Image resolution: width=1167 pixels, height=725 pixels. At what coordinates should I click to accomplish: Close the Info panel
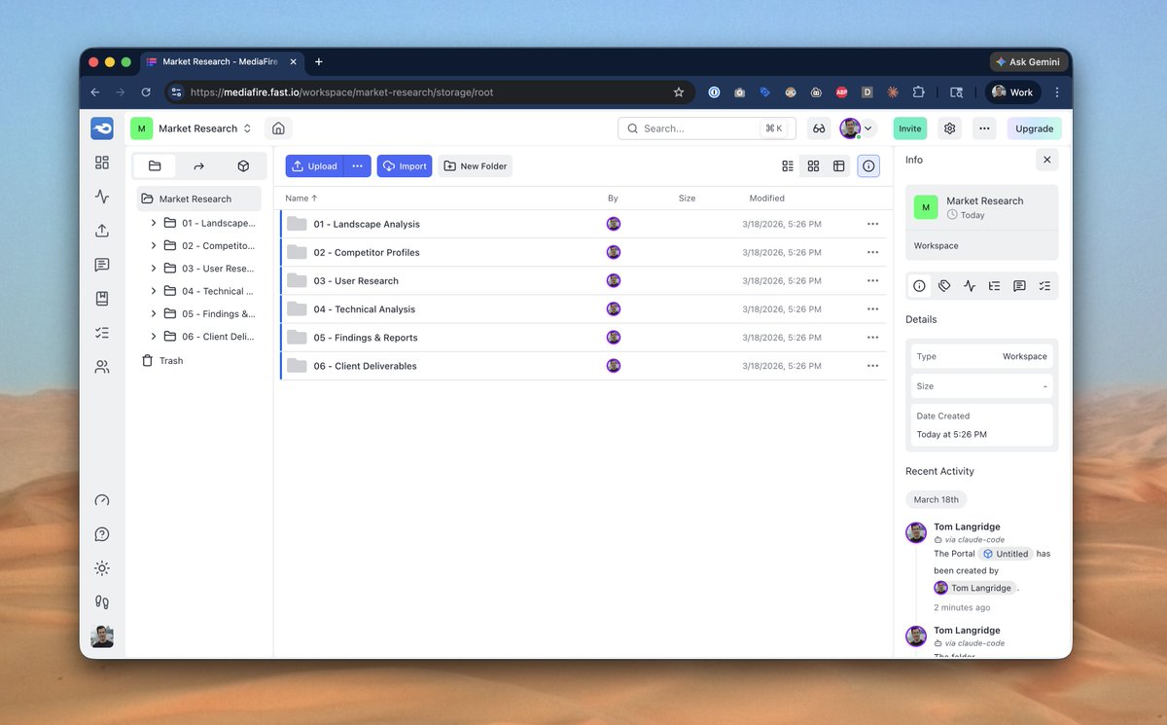point(1046,160)
